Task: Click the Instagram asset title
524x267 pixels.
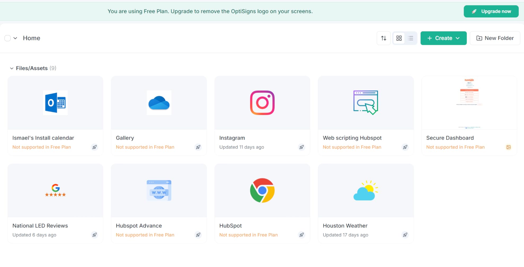Action: [x=232, y=138]
